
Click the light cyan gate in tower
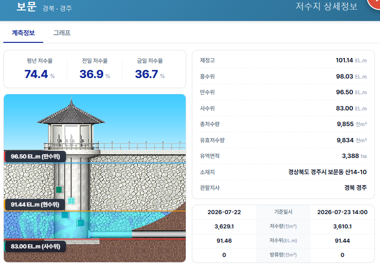tap(71, 201)
